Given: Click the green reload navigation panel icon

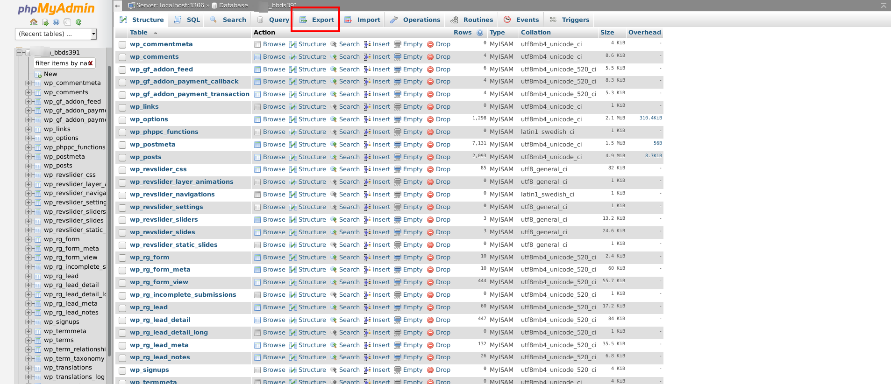Looking at the screenshot, I should (x=78, y=22).
